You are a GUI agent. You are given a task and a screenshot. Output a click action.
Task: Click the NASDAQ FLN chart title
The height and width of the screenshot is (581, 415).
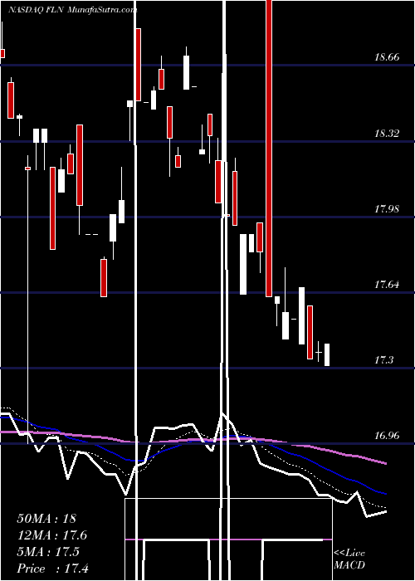pos(73,10)
